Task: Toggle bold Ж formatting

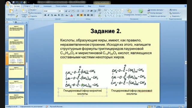Action: click(45, 15)
